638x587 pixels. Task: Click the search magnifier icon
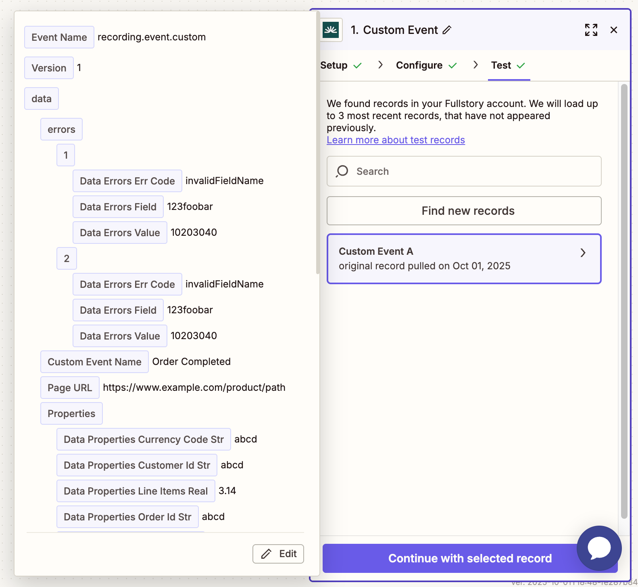click(x=342, y=171)
